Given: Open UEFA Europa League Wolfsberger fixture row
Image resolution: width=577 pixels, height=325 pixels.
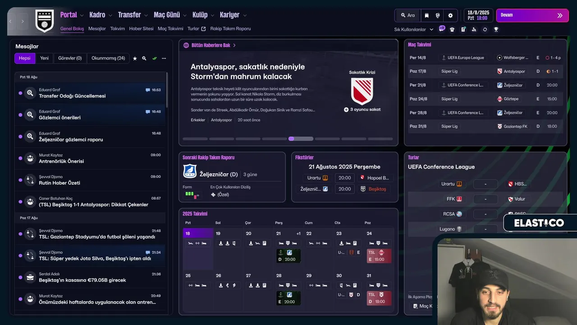Looking at the screenshot, I should (485, 58).
